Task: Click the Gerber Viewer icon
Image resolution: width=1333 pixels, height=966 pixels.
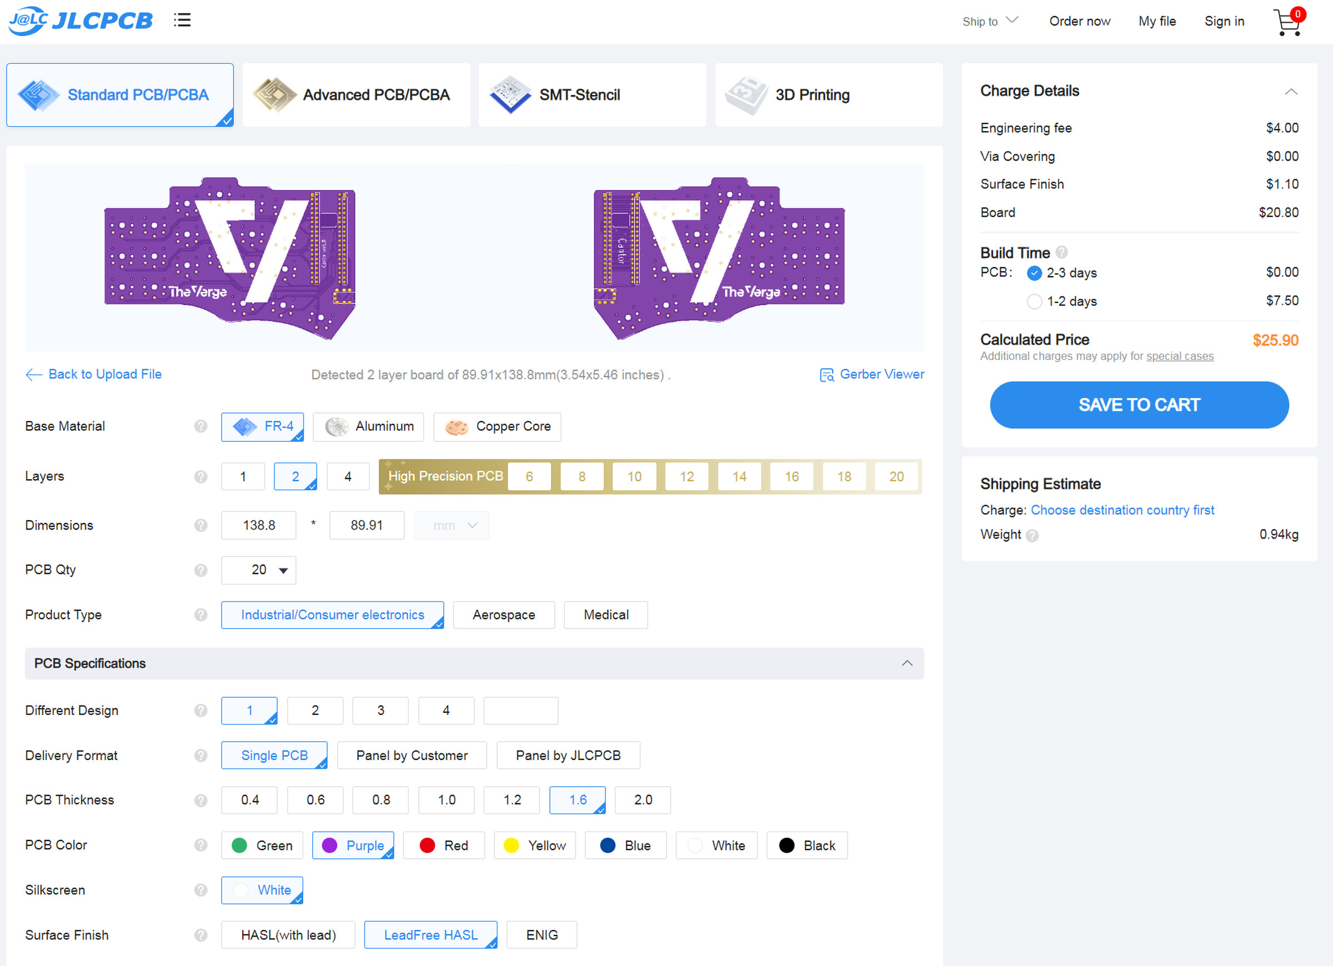Action: point(827,374)
